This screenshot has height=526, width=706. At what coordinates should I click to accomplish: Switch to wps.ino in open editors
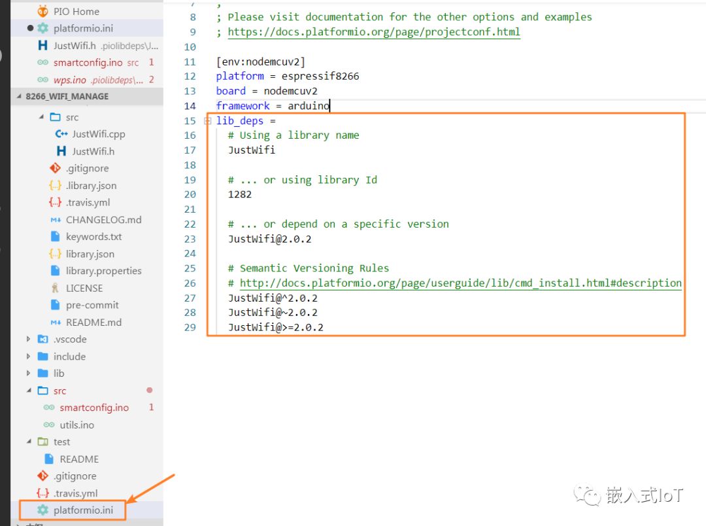tap(70, 80)
